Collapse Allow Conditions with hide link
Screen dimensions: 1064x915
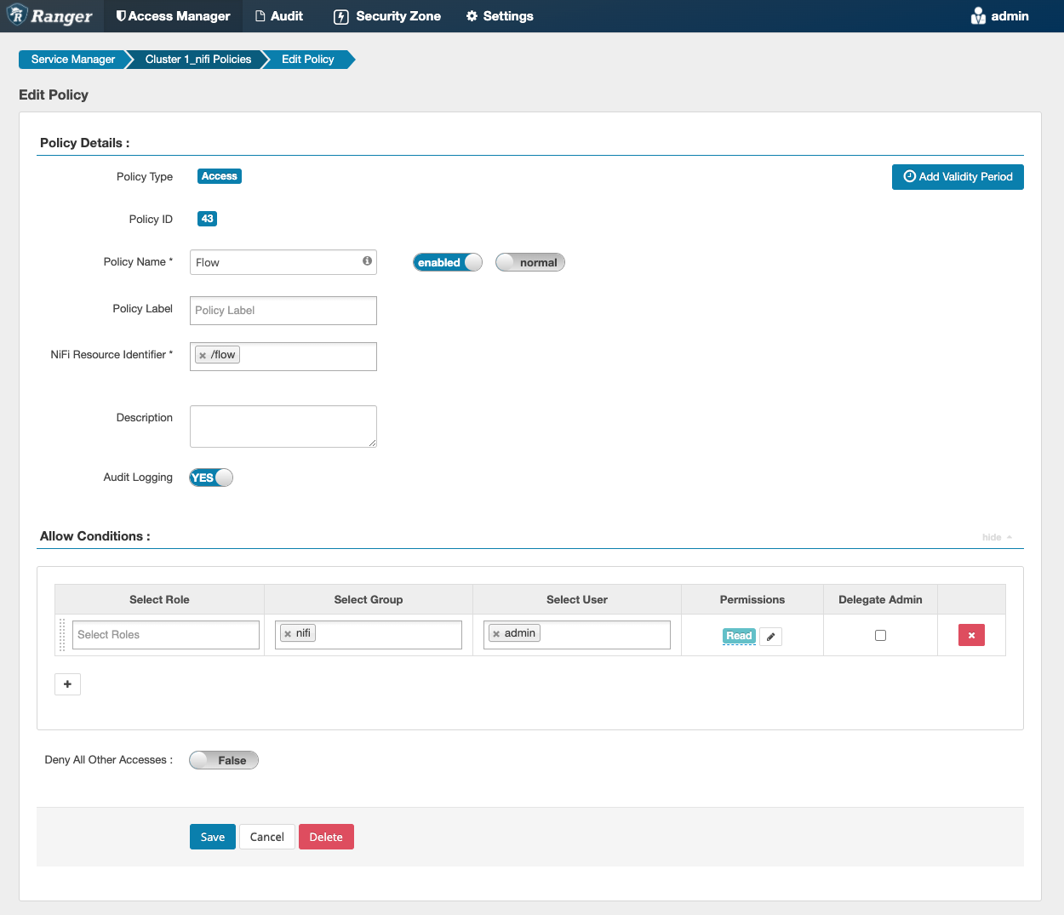(996, 537)
